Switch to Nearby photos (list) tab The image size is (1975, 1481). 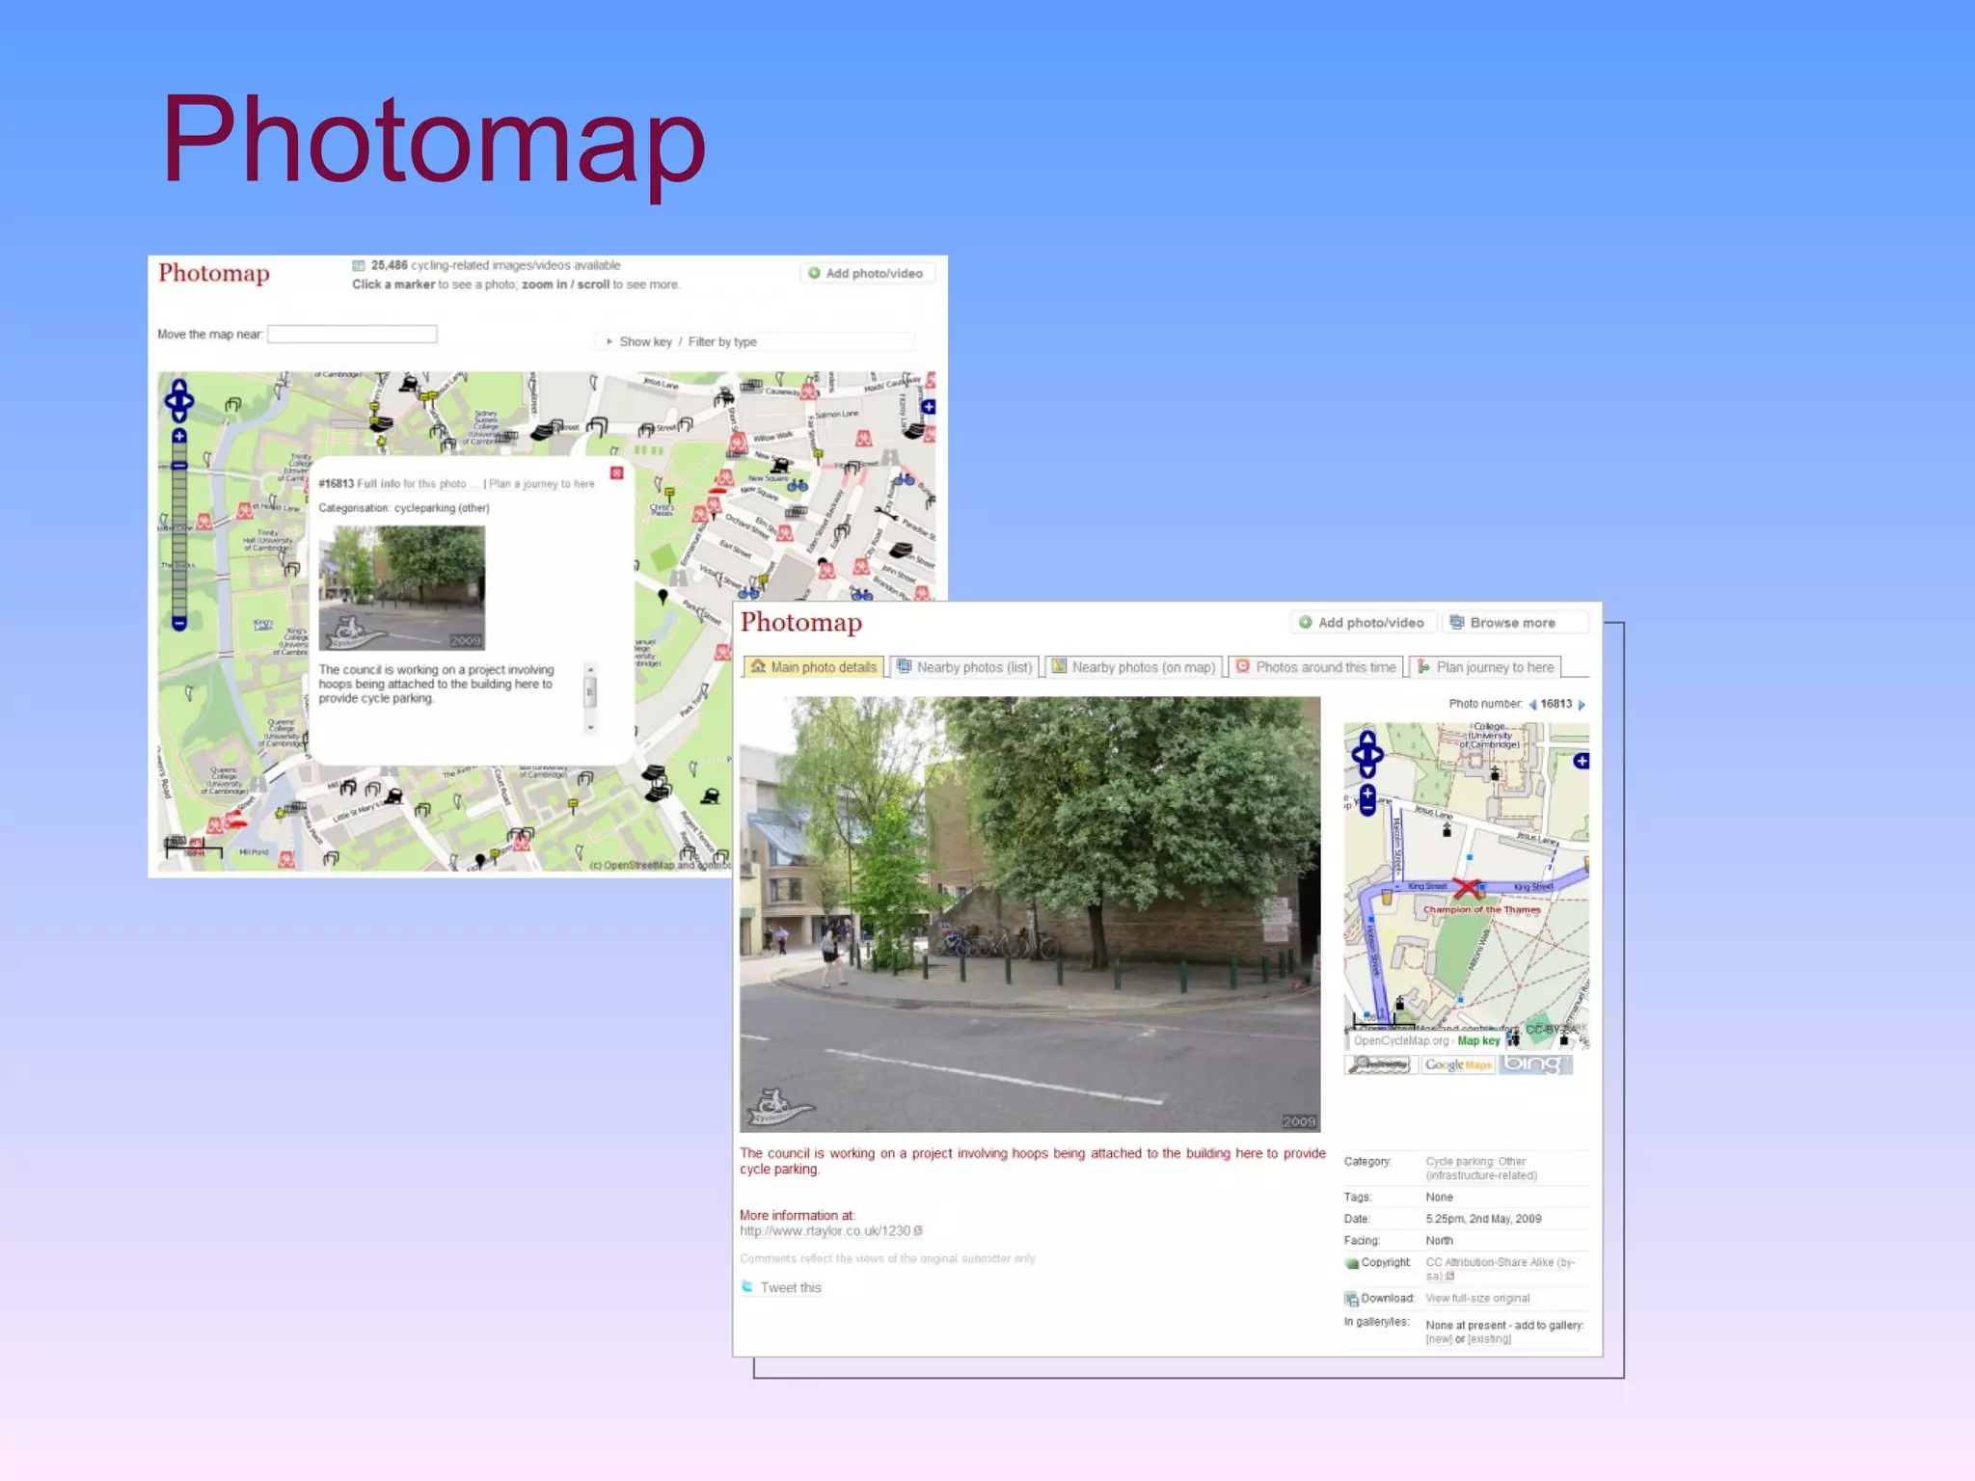(963, 667)
